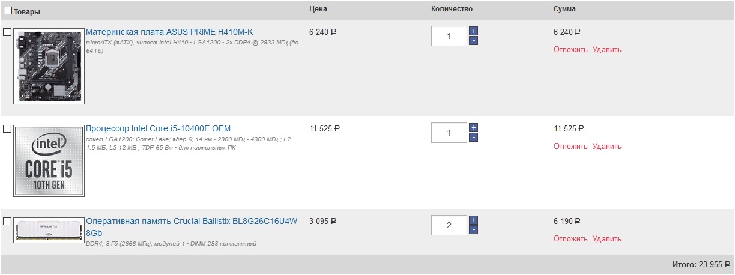Increase ASUS motherboard quantity with plus button

pos(473,31)
